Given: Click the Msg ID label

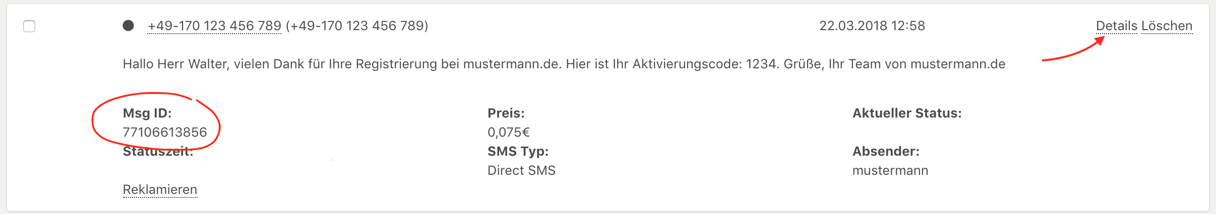Looking at the screenshot, I should pyautogui.click(x=147, y=113).
